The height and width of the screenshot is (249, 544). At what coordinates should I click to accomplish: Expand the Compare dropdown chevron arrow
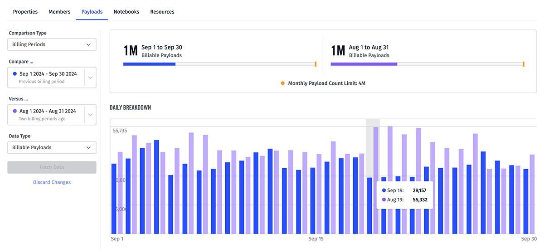click(90, 78)
